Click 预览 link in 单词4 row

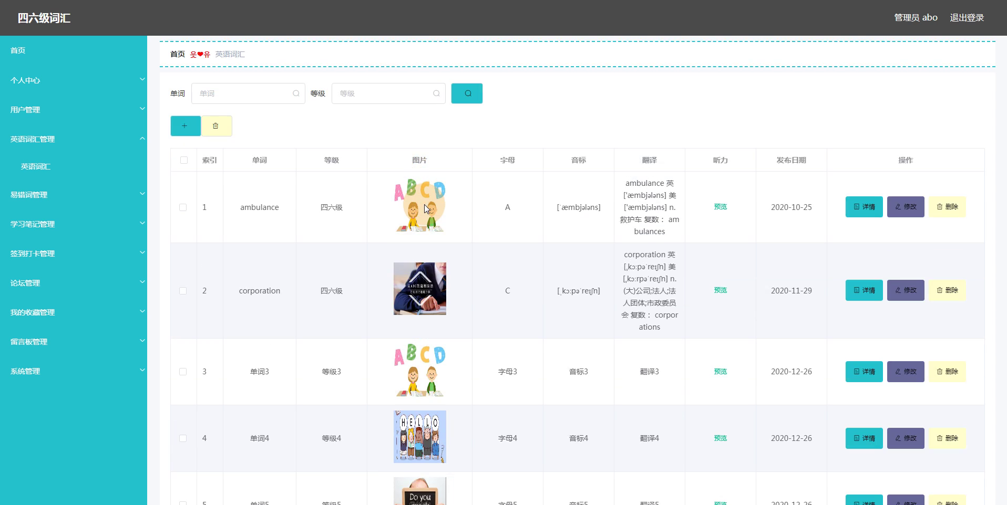[720, 438]
